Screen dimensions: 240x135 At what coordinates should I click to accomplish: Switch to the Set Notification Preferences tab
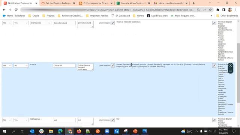58,3
